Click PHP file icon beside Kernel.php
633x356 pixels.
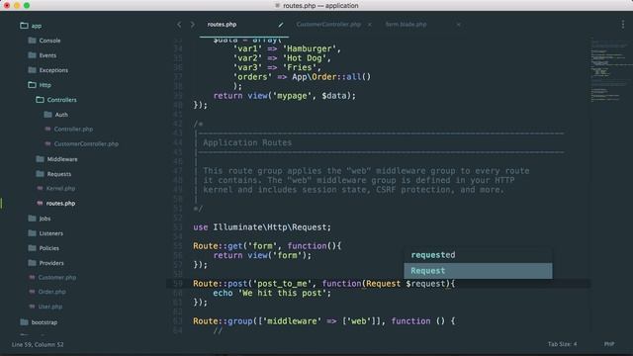pyautogui.click(x=40, y=189)
